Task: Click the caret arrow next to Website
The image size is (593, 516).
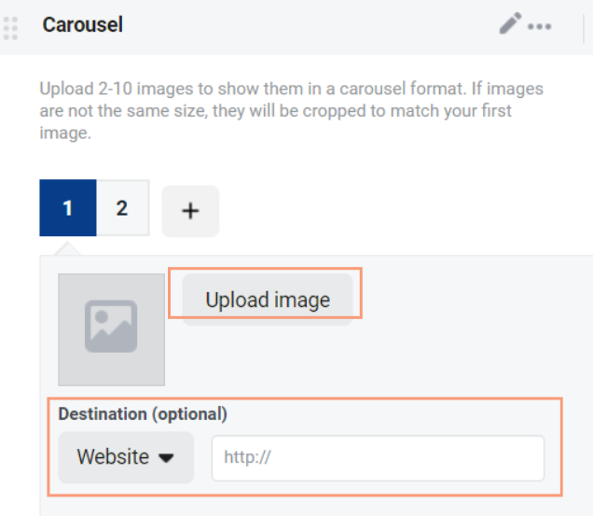Action: coord(166,458)
